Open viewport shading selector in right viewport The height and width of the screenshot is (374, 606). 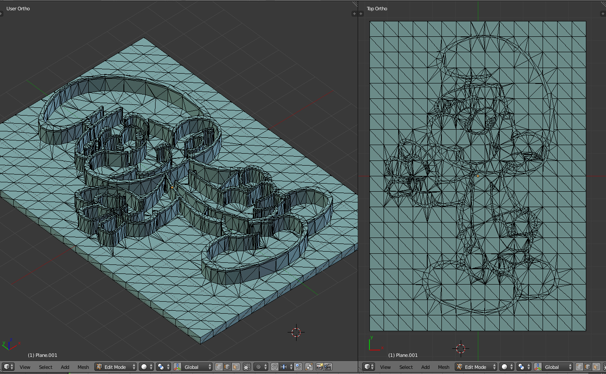coord(507,367)
